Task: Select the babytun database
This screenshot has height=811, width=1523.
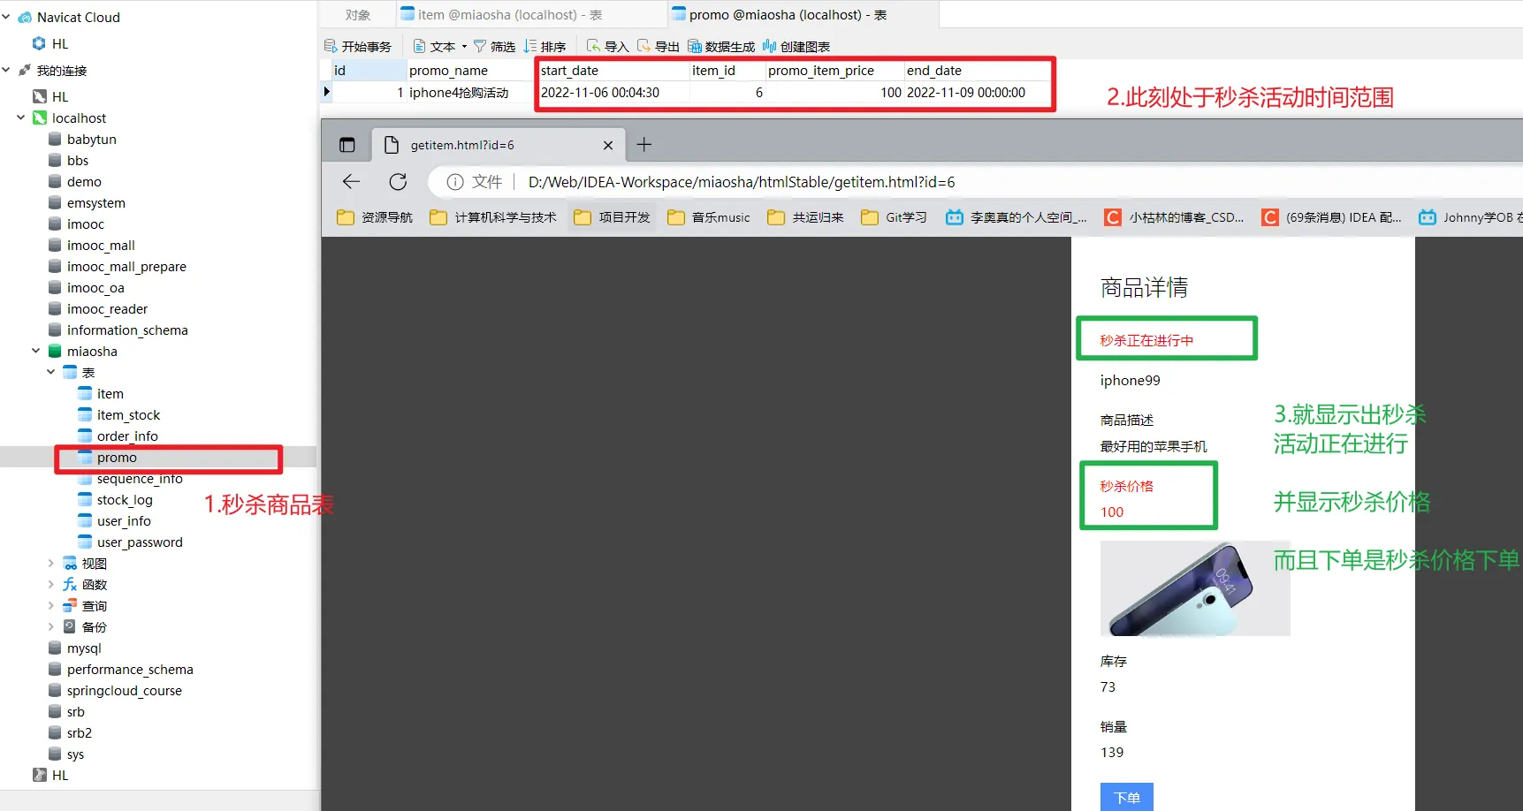Action: (x=92, y=140)
